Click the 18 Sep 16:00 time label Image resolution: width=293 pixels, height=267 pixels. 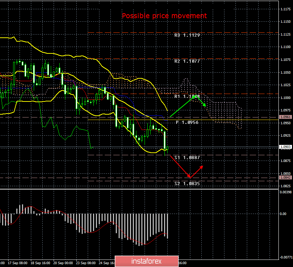tap(40, 263)
